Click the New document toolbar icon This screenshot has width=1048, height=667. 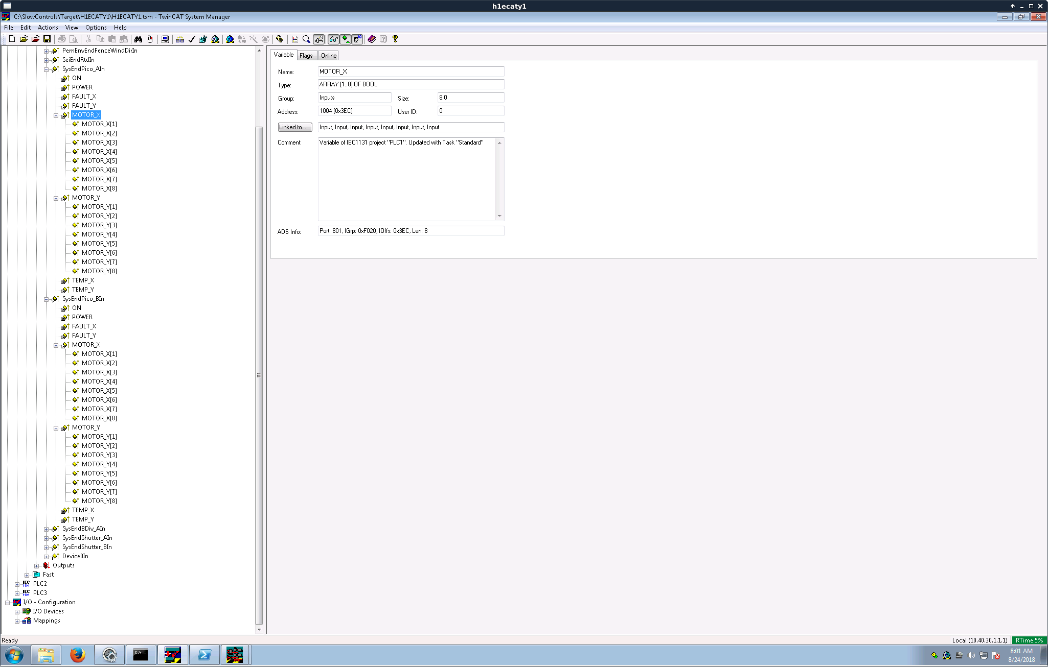(12, 39)
